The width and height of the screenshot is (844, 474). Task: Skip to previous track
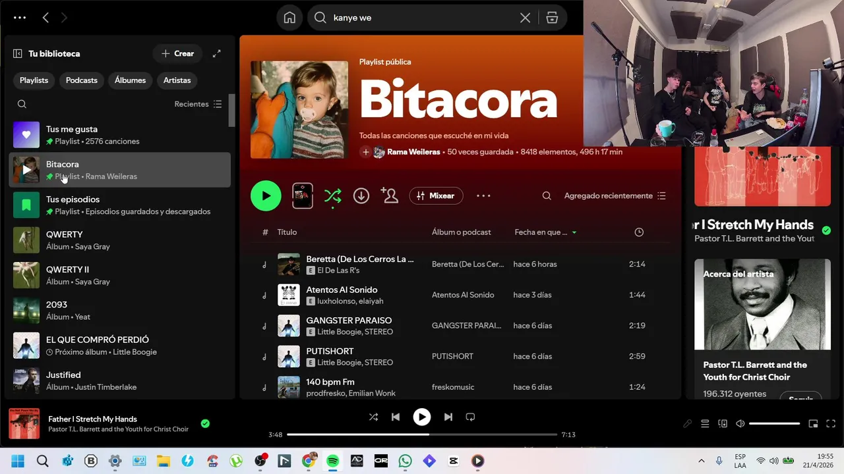[x=396, y=417]
